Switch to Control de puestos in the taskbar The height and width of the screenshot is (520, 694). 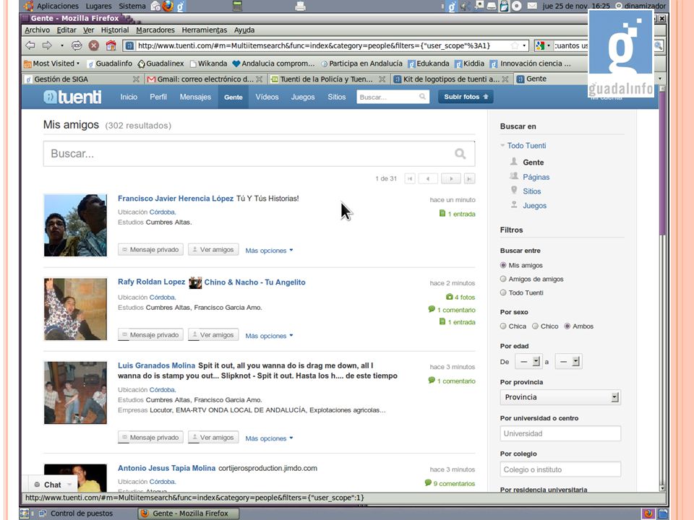76,513
